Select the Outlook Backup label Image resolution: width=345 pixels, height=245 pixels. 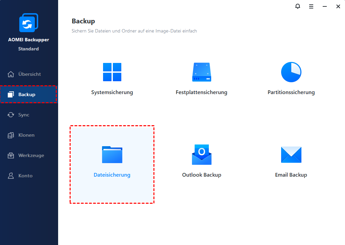click(201, 175)
